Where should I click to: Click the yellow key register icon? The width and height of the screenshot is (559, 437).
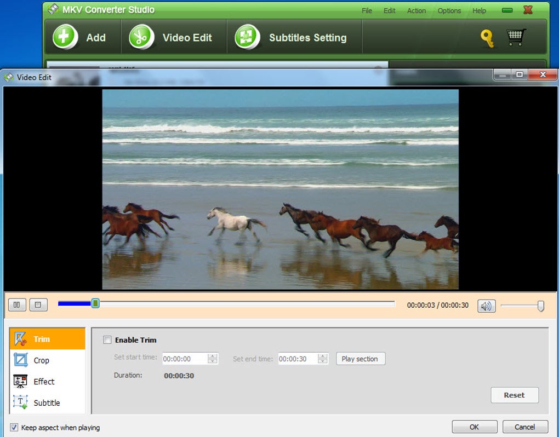[487, 38]
